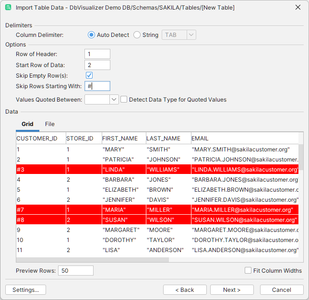309x300 pixels.
Task: Select the String delimiter radio button
Action: (x=137, y=35)
